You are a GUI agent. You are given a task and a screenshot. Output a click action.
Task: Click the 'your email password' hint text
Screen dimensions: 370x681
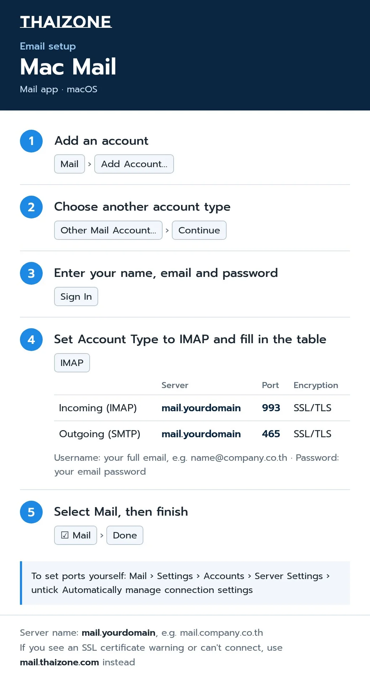(x=100, y=472)
